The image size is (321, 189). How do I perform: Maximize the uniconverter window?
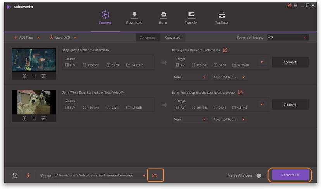[x=307, y=5]
